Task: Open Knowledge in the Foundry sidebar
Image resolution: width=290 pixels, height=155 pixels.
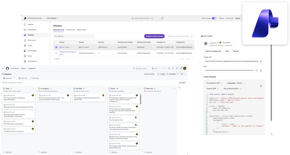Action: 32,51
